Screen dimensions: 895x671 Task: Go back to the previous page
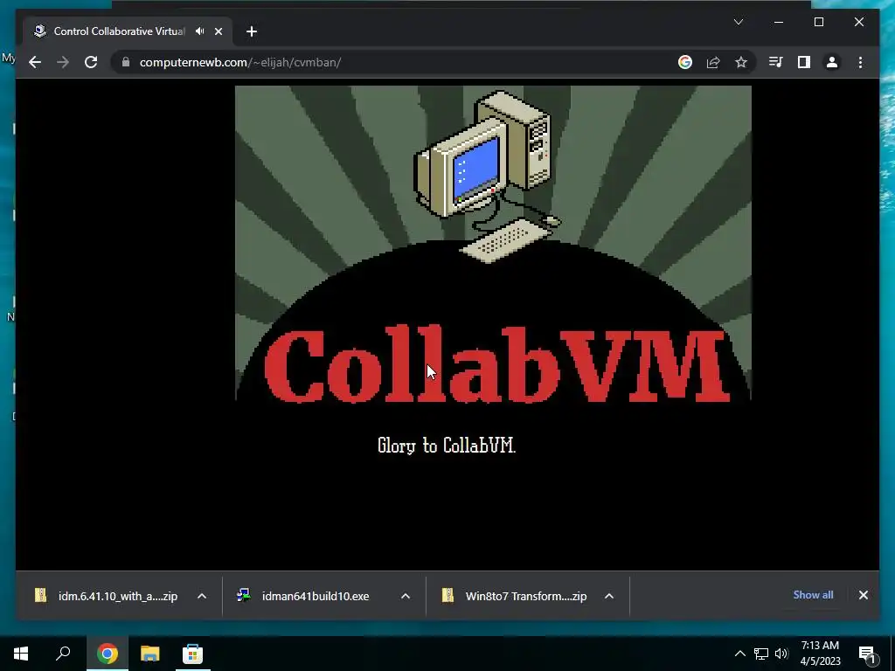coord(35,62)
